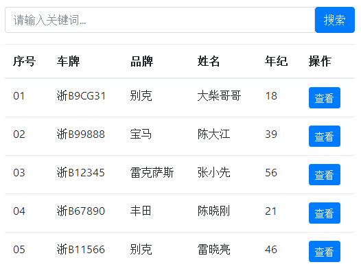Click the name 陈晓刚
The image size is (361, 271).
[x=213, y=211]
